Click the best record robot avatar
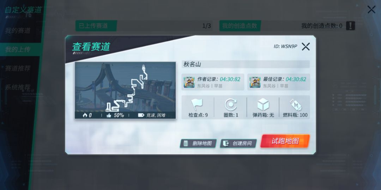Viewport: 381px width, 190px height. tap(255, 82)
